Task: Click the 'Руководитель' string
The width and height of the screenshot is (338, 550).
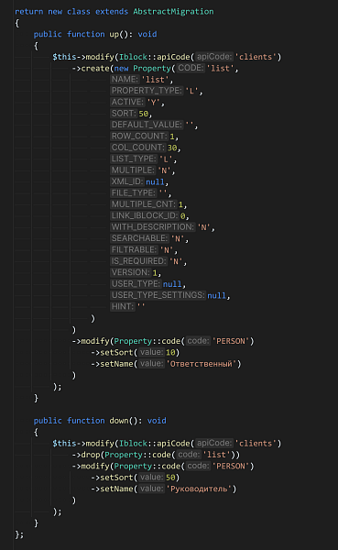Action: 199,489
